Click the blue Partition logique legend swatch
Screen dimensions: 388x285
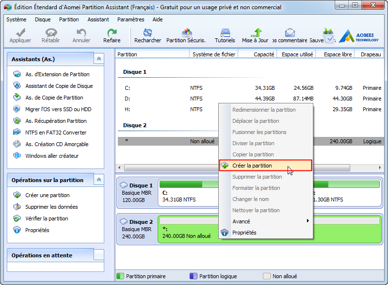(193, 276)
